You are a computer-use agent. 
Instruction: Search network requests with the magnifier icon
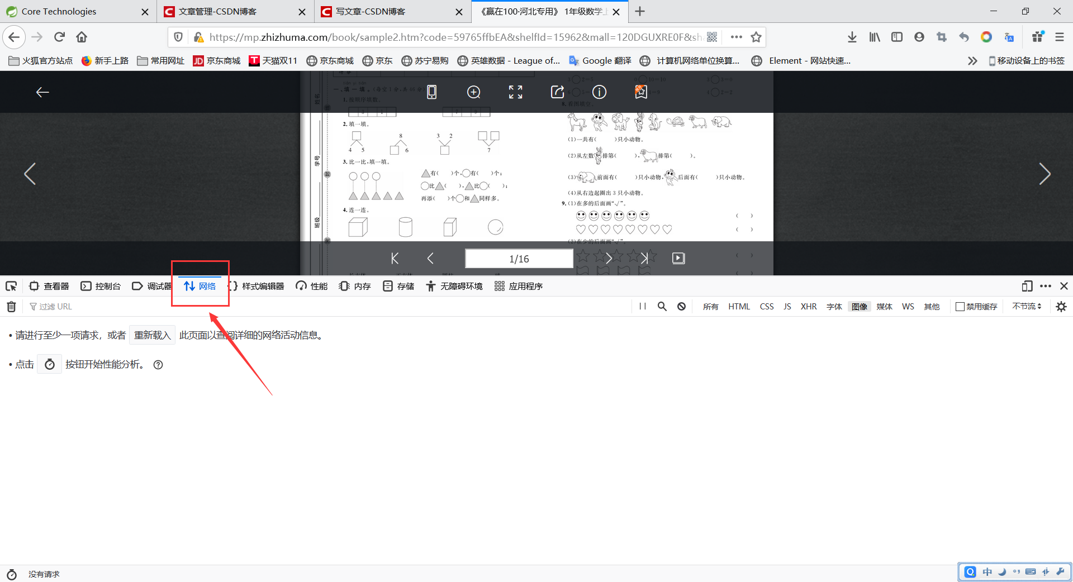click(x=662, y=306)
